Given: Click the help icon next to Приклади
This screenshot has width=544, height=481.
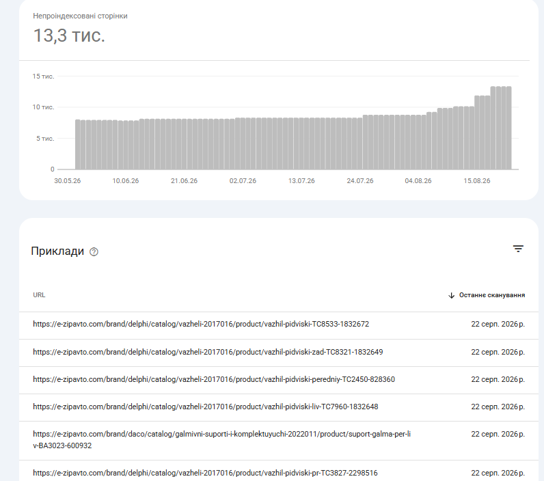Looking at the screenshot, I should click(94, 251).
